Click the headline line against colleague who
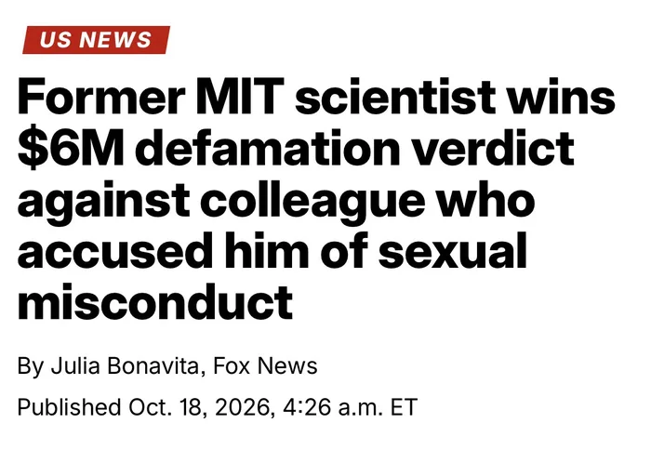Screen dimensions: 651x450 click(276, 203)
